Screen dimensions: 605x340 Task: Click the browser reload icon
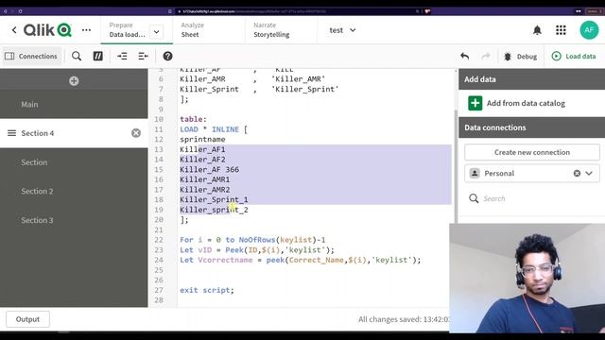point(20,11)
